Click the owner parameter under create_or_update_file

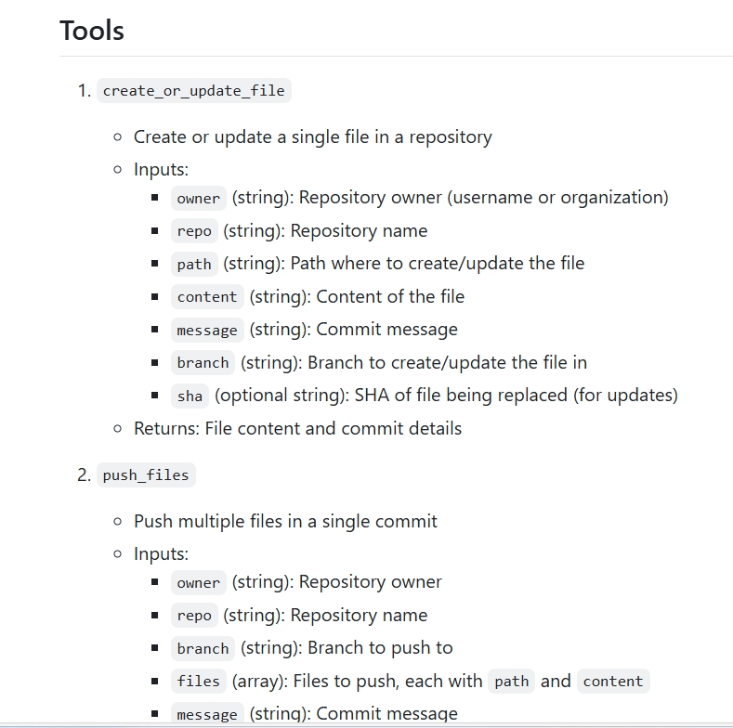199,198
